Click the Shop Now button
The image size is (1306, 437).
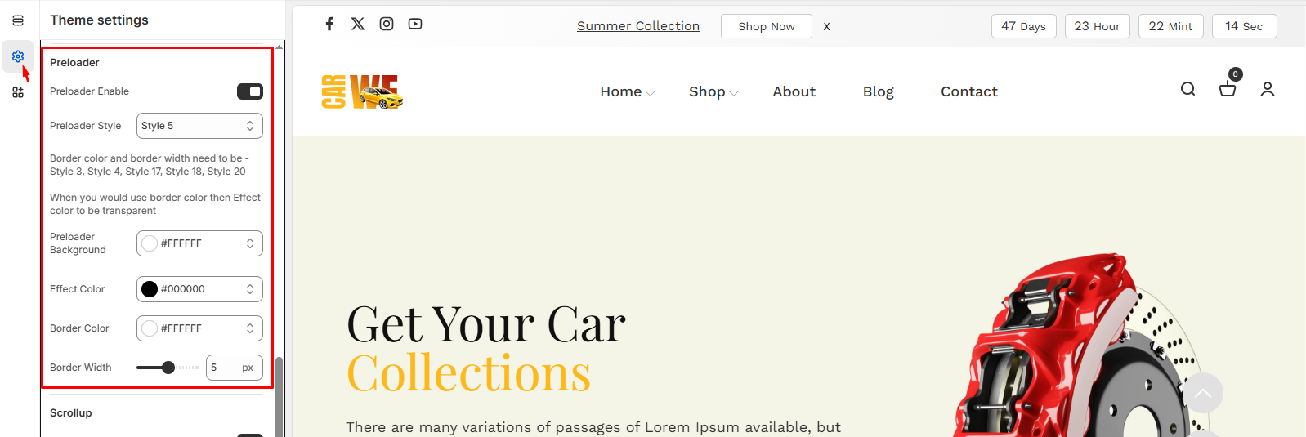pos(766,26)
